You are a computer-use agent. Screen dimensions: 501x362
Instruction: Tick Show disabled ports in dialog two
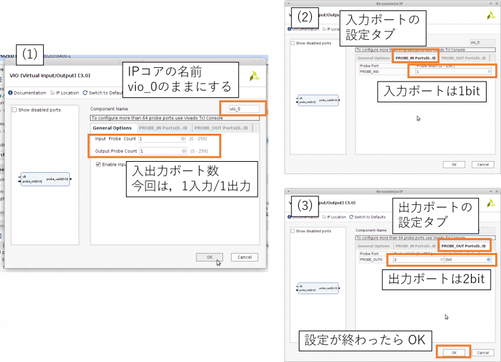click(x=293, y=44)
